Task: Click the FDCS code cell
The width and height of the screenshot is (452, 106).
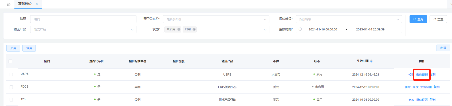Action: 25,87
